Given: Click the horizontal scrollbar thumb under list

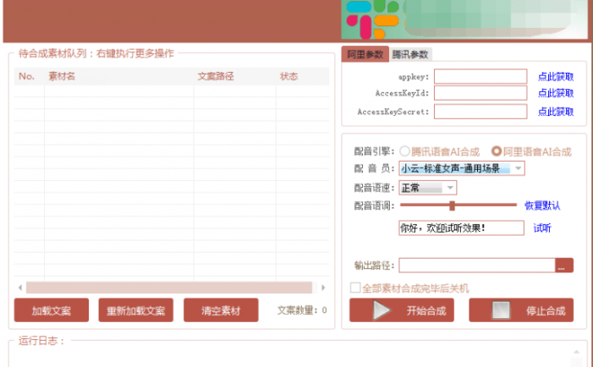Looking at the screenshot, I should [x=169, y=288].
